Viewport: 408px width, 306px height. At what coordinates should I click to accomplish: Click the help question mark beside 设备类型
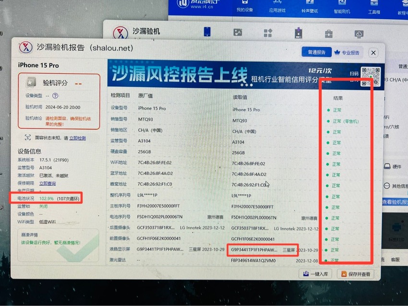point(55,95)
